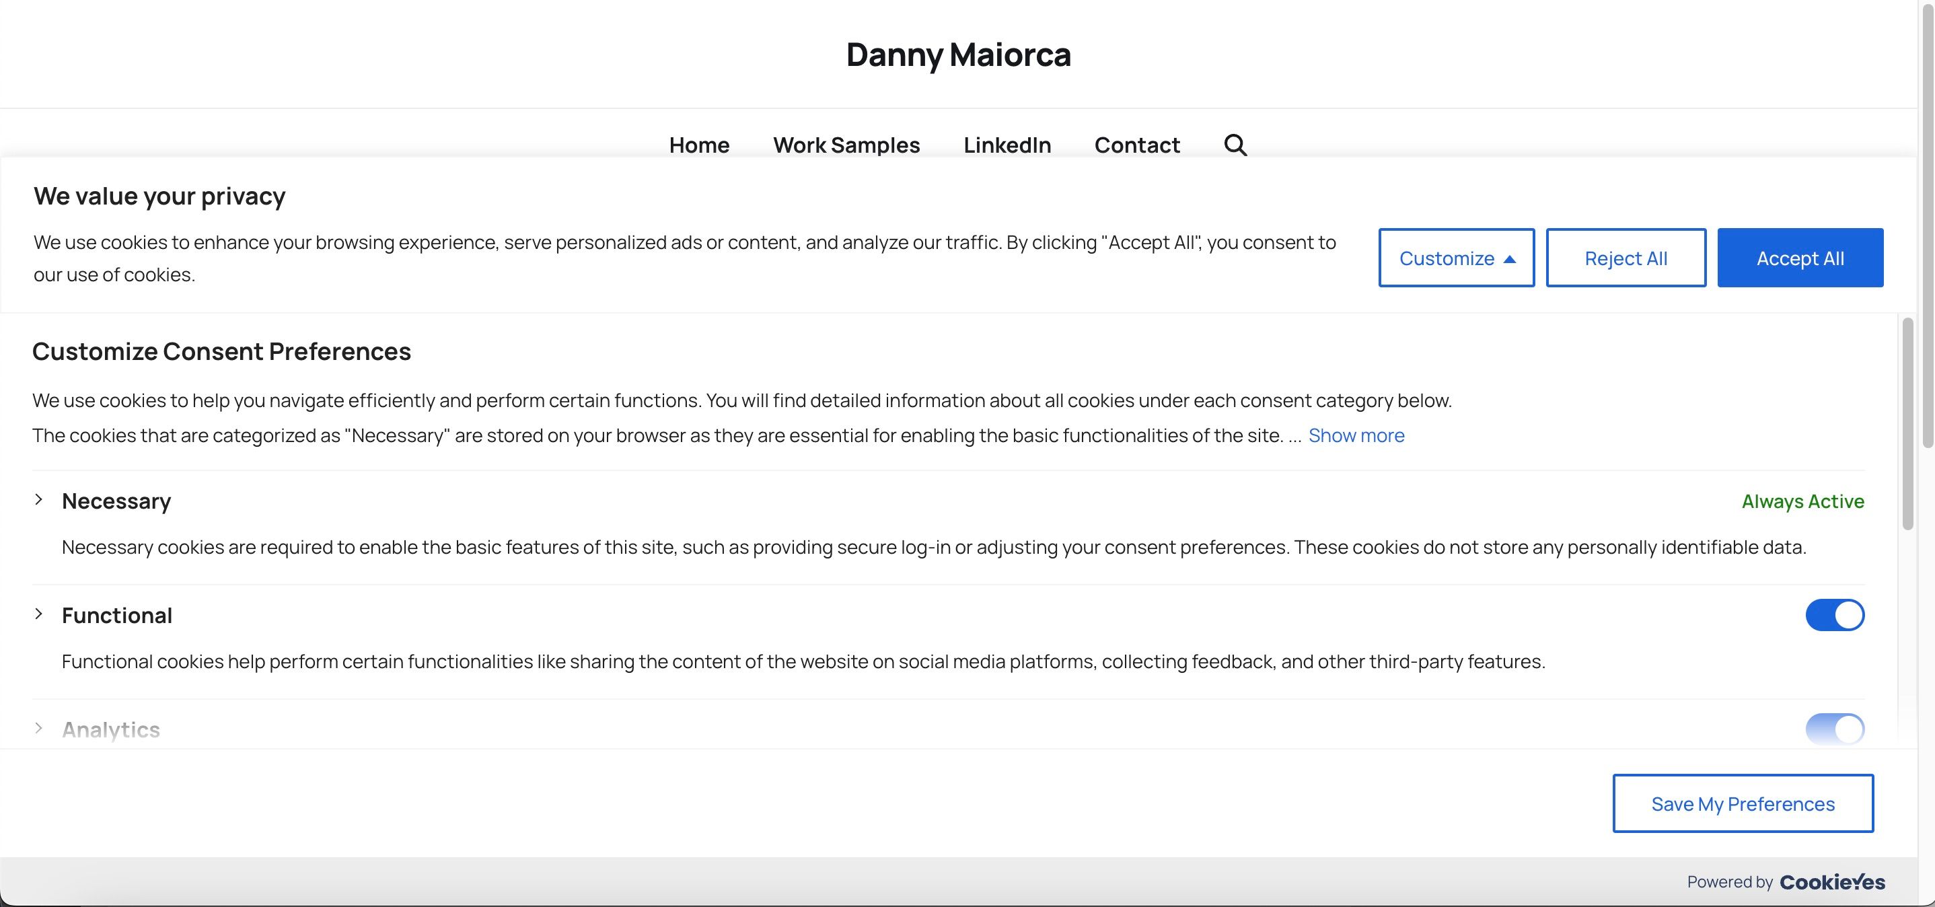Click the Functional category heading
This screenshot has height=907, width=1935.
117,616
